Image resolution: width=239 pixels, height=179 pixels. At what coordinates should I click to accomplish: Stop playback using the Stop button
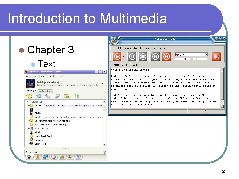[143, 57]
